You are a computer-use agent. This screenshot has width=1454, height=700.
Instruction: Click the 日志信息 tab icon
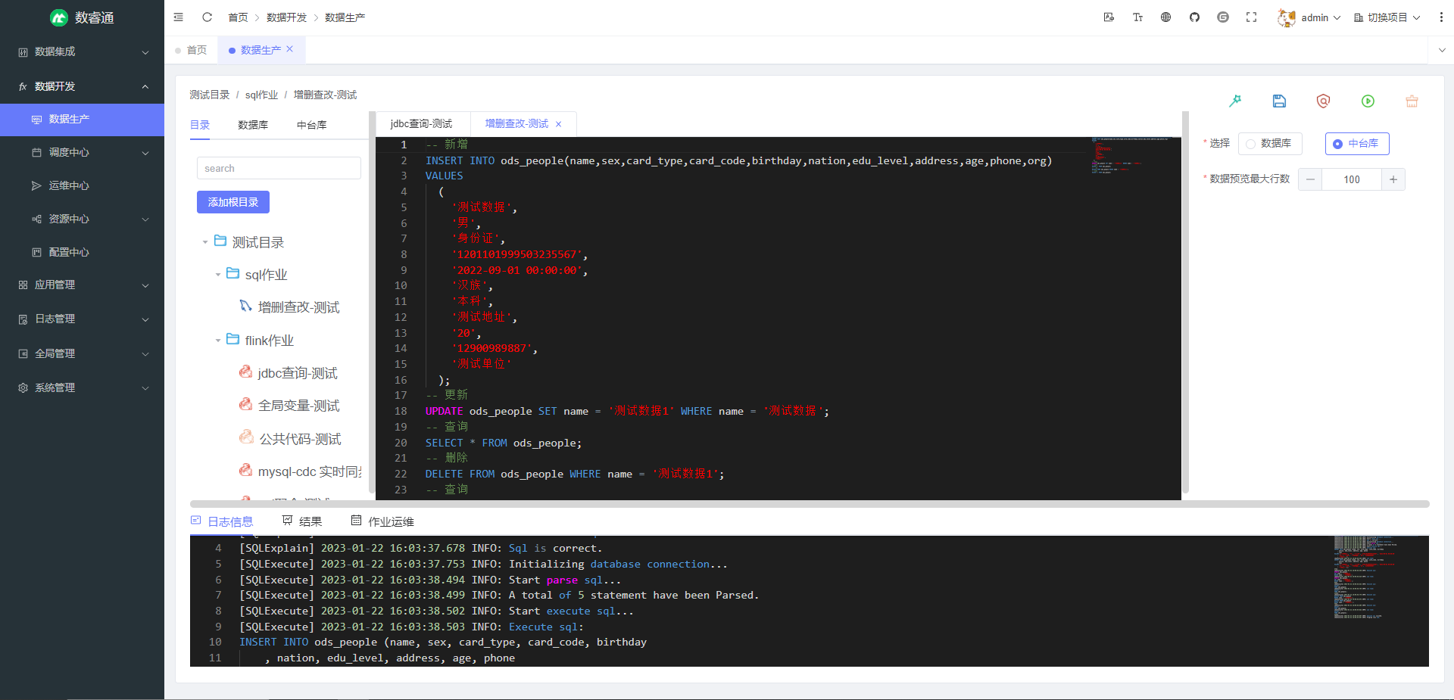pyautogui.click(x=195, y=521)
